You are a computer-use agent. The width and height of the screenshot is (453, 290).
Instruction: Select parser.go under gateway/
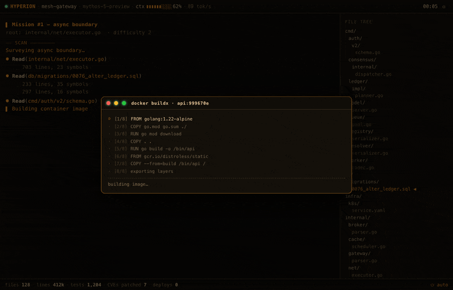(x=364, y=261)
